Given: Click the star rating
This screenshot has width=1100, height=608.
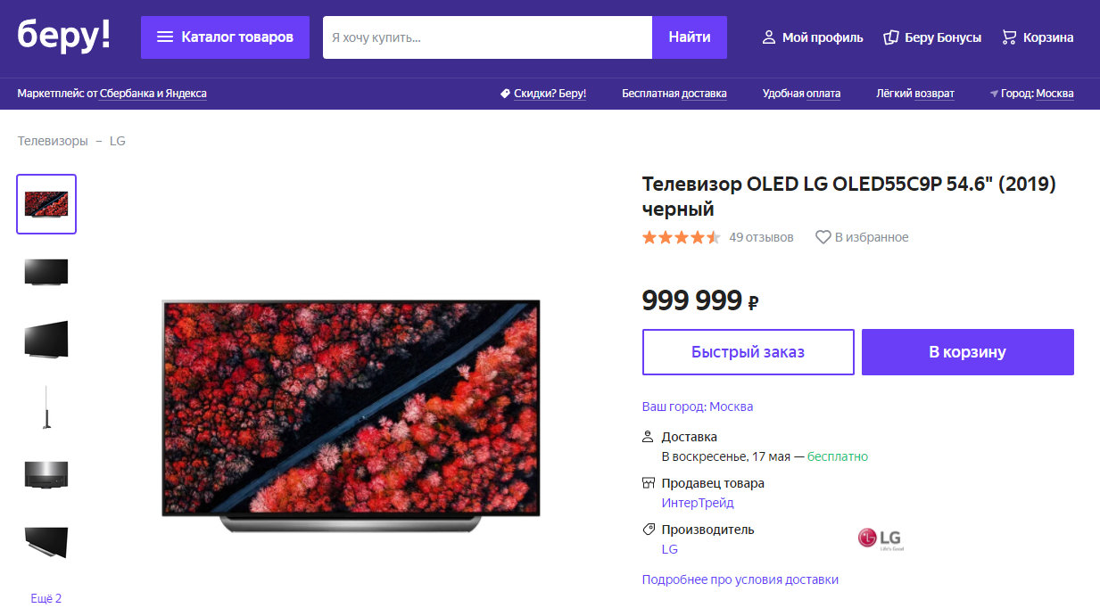Looking at the screenshot, I should click(x=681, y=237).
